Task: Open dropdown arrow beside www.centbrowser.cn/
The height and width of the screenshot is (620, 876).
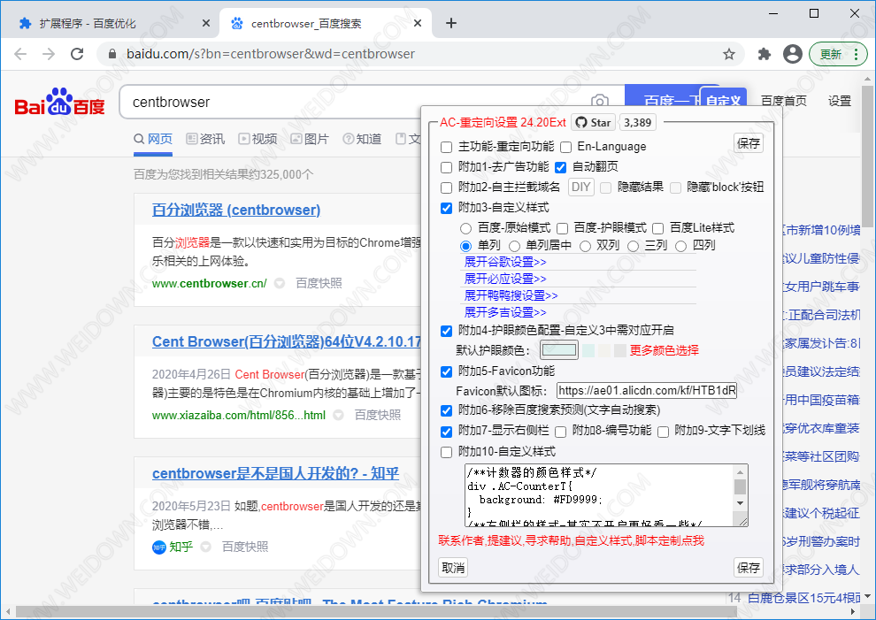Action: click(x=280, y=283)
